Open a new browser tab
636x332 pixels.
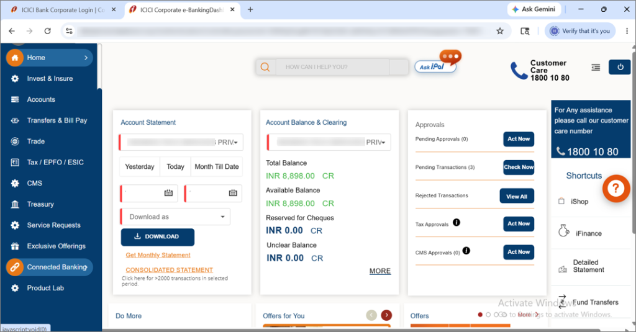point(250,9)
